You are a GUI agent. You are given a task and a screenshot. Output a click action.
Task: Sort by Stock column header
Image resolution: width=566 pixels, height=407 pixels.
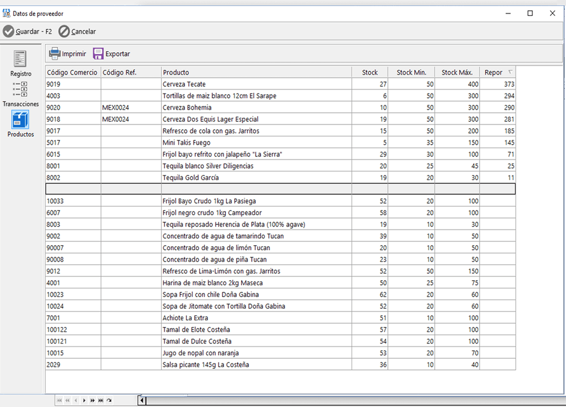coord(370,72)
